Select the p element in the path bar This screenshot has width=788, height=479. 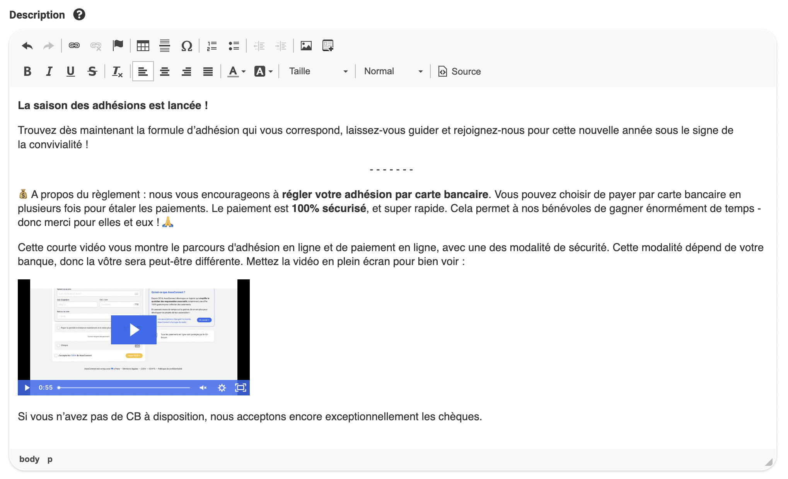[49, 459]
